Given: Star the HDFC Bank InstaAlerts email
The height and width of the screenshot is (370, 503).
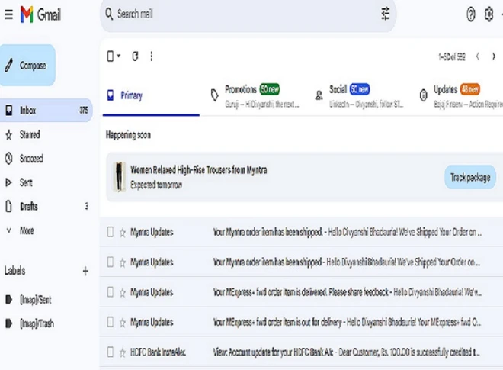Looking at the screenshot, I should (x=123, y=352).
